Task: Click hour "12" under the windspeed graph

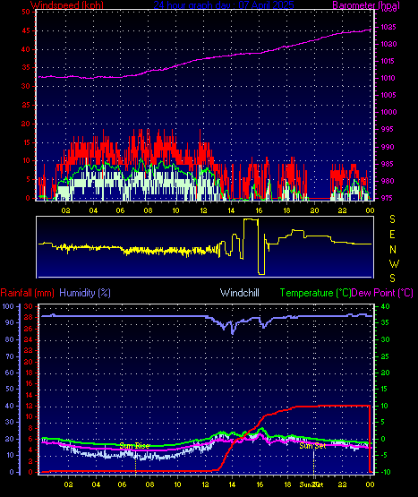Action: 203,210
